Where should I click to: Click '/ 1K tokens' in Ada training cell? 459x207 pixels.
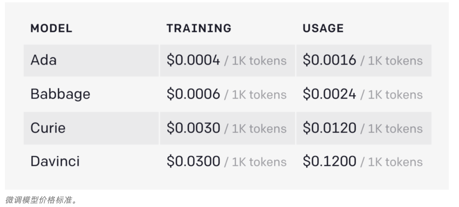click(x=255, y=61)
